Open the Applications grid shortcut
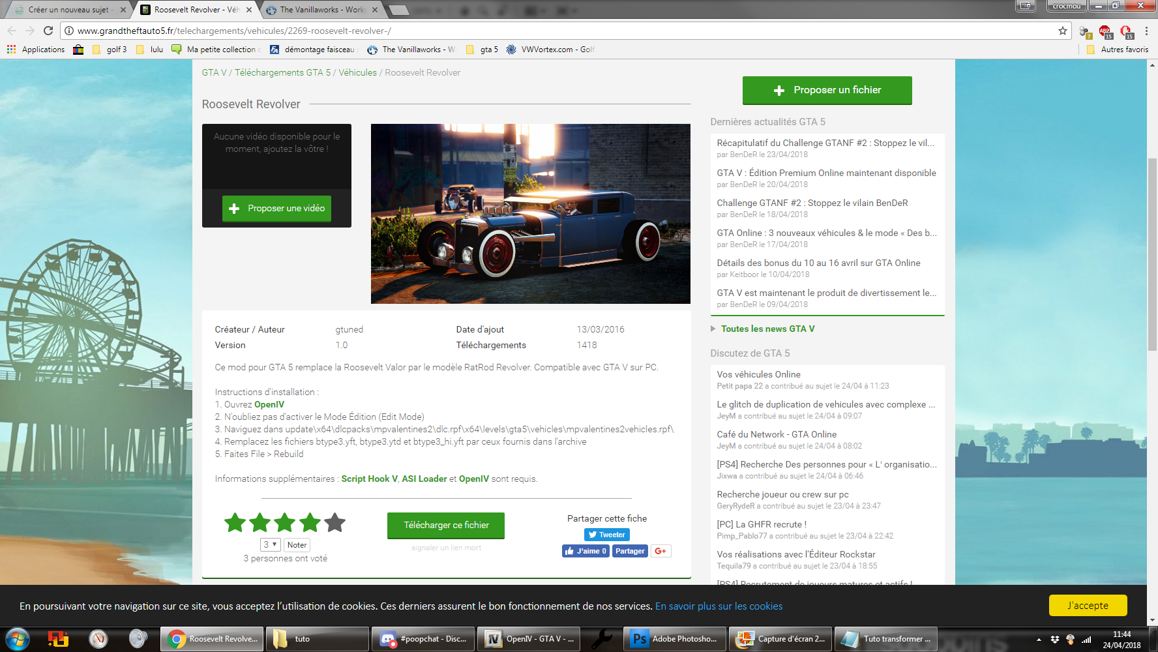Viewport: 1158px width, 652px height. [36, 50]
